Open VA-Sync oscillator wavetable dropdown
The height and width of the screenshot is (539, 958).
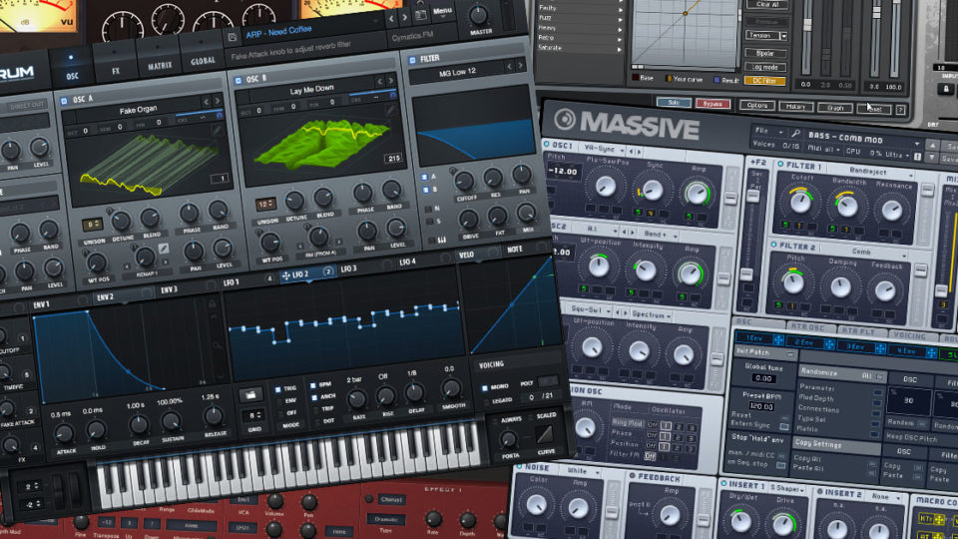[x=603, y=149]
